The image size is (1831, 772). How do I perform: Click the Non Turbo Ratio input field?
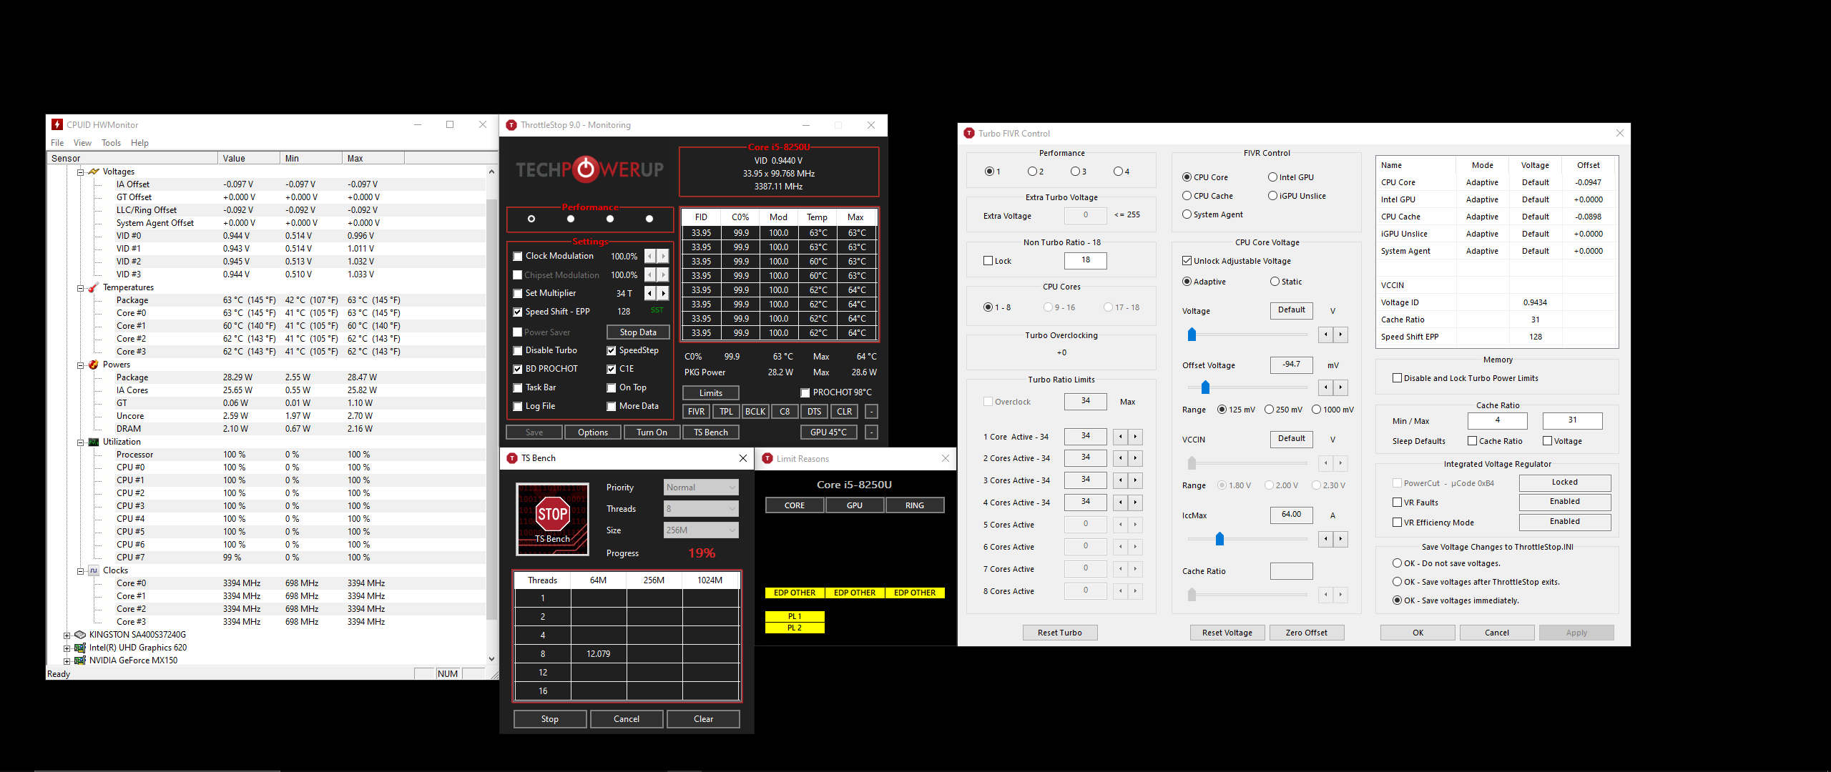coord(1086,260)
